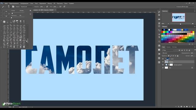
Task: Switch to the Контуры tab
Action: pos(175,47)
